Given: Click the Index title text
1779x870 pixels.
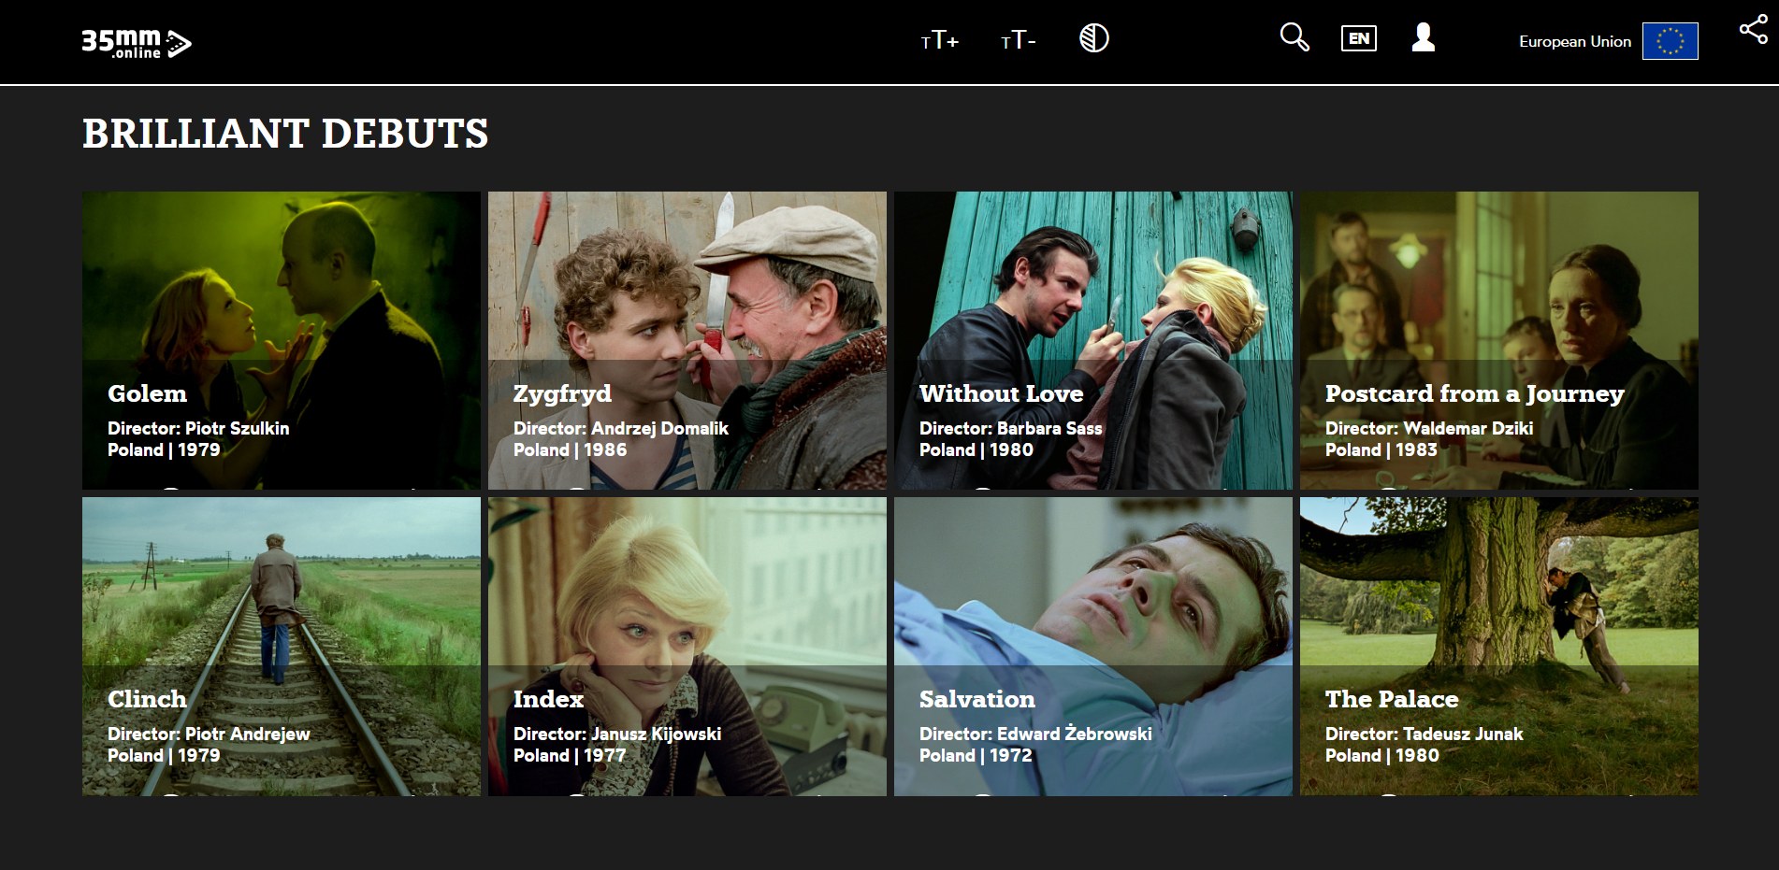Looking at the screenshot, I should tap(548, 699).
